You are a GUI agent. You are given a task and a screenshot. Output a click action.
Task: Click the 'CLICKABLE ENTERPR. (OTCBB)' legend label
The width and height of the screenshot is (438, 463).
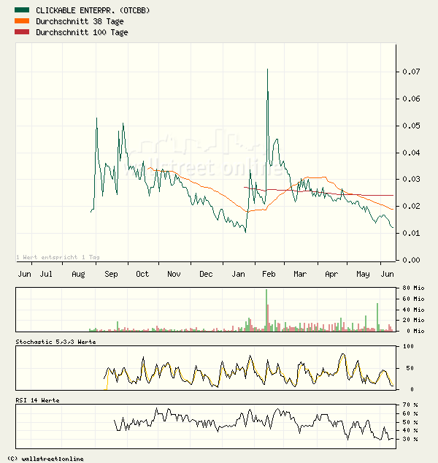click(x=93, y=10)
